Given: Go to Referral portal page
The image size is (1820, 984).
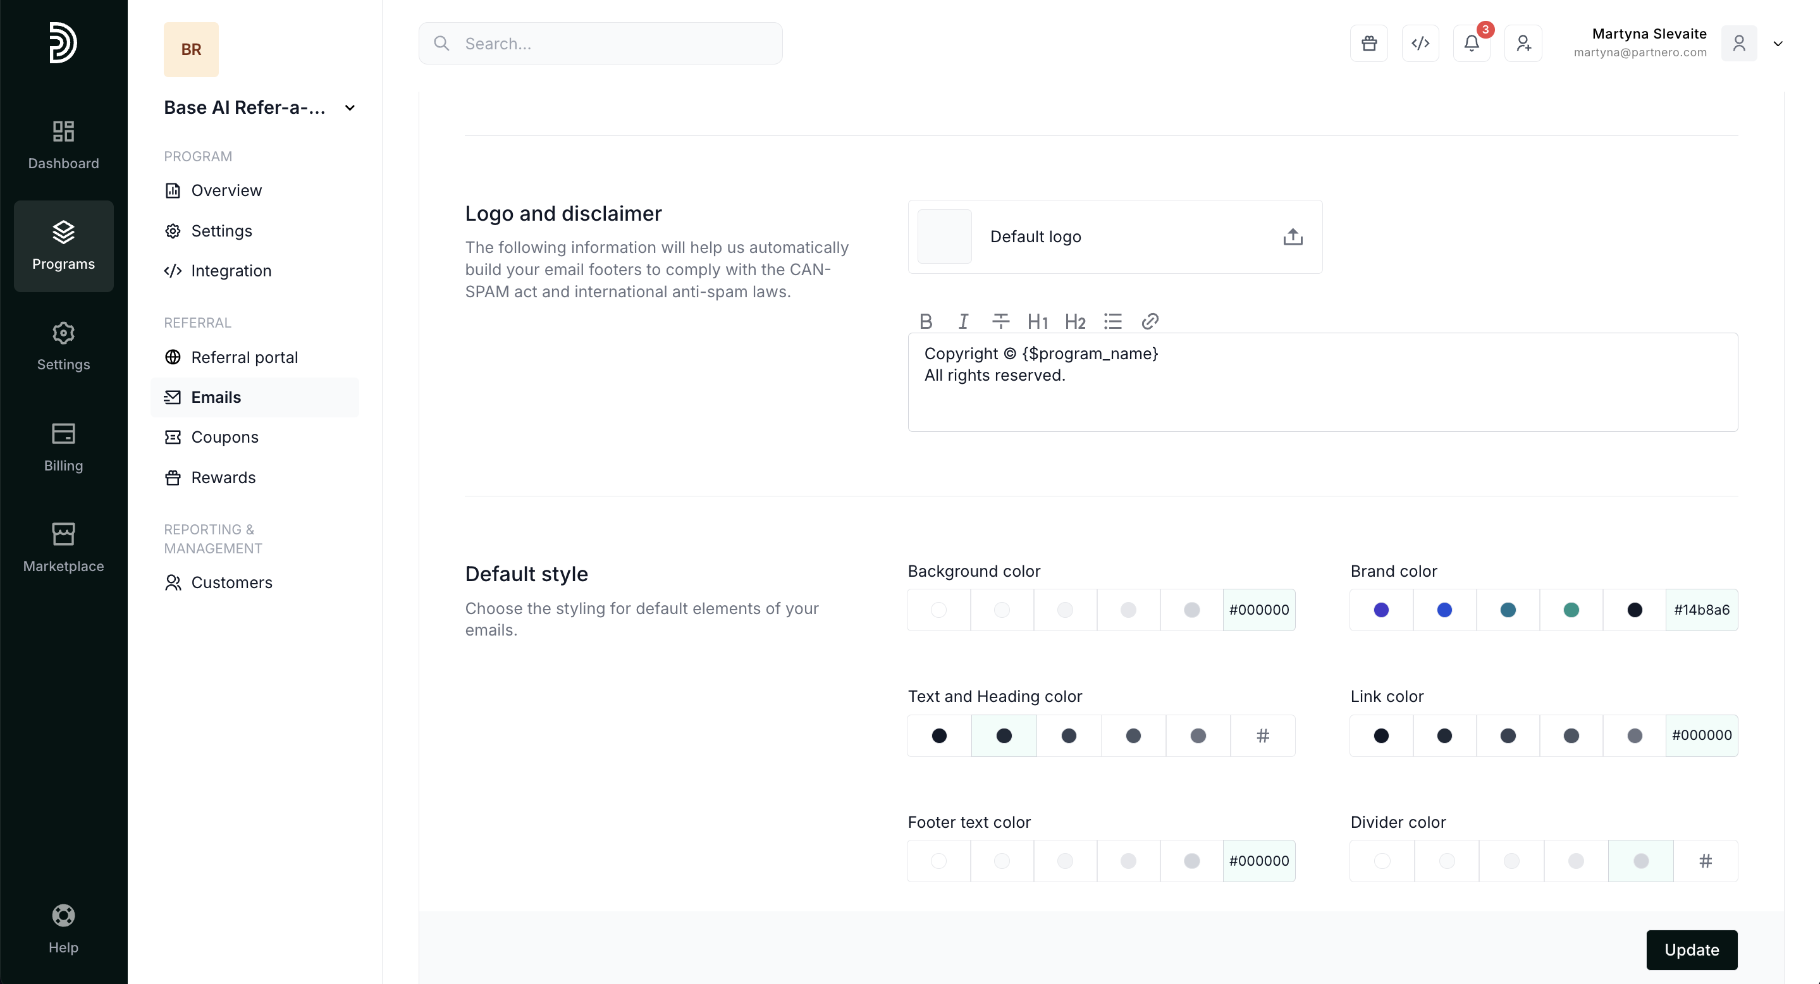Looking at the screenshot, I should click(x=245, y=357).
